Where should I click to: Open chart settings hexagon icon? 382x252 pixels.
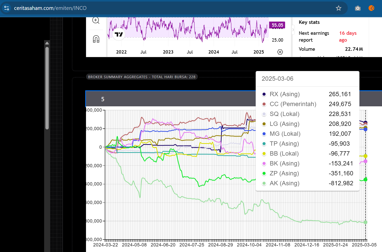[x=280, y=52]
